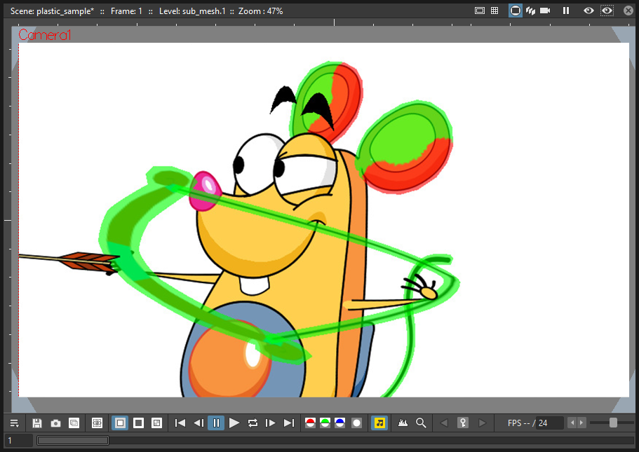Click the Play button

234,423
